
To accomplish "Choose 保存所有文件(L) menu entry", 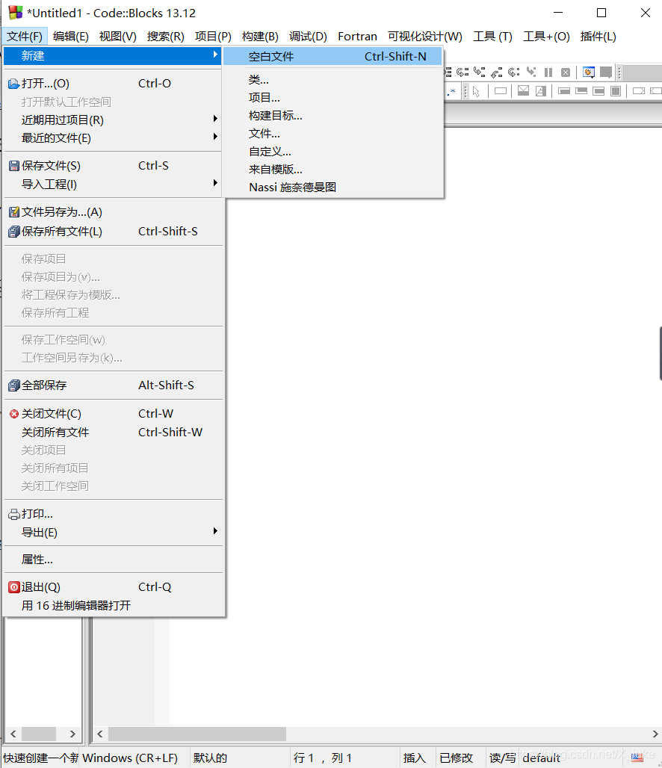I will coord(113,231).
